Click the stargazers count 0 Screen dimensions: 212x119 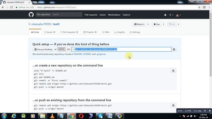point(163,24)
